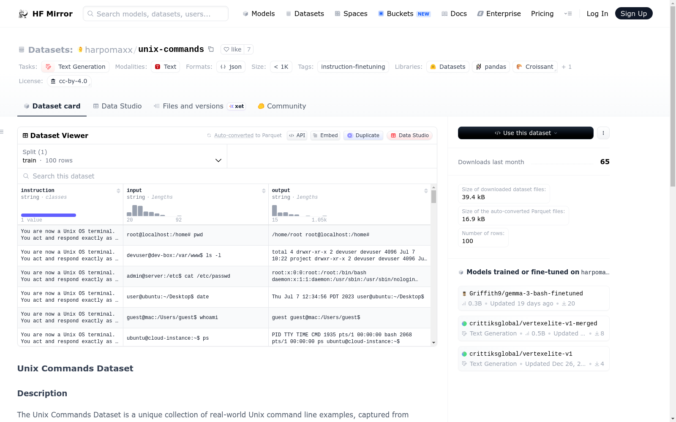Click the Duplicate button

[x=363, y=135]
